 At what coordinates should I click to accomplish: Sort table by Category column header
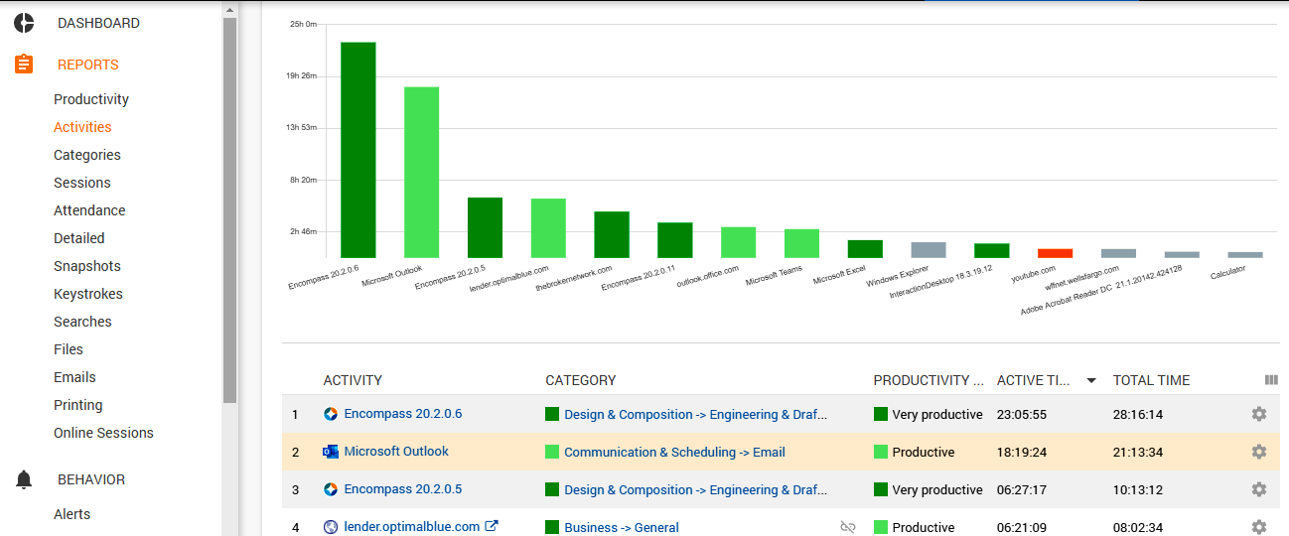[581, 380]
